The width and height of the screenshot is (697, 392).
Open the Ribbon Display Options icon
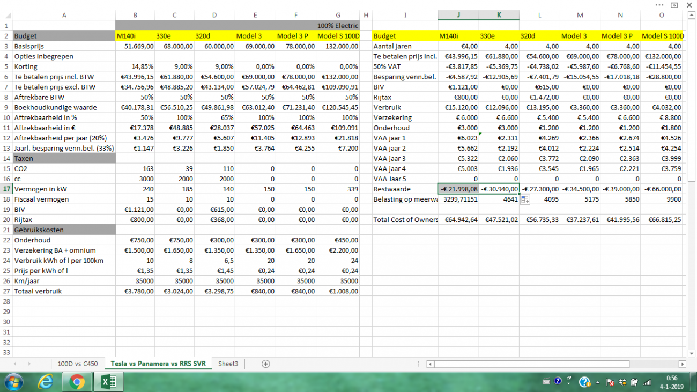674,5
